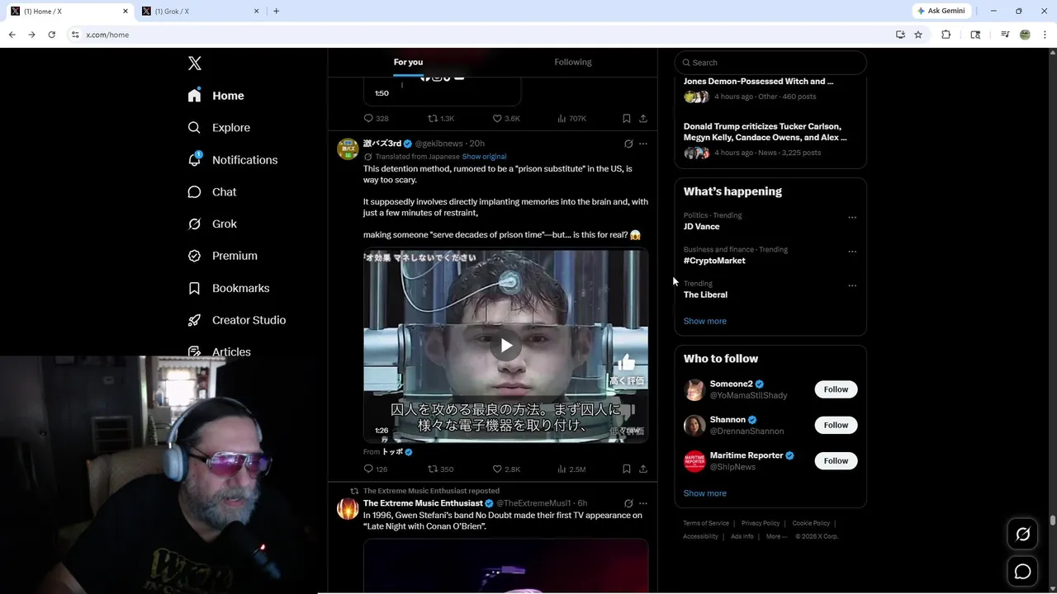Open more options on Extreme Music Enthusiast post
The width and height of the screenshot is (1057, 594).
[x=643, y=503]
